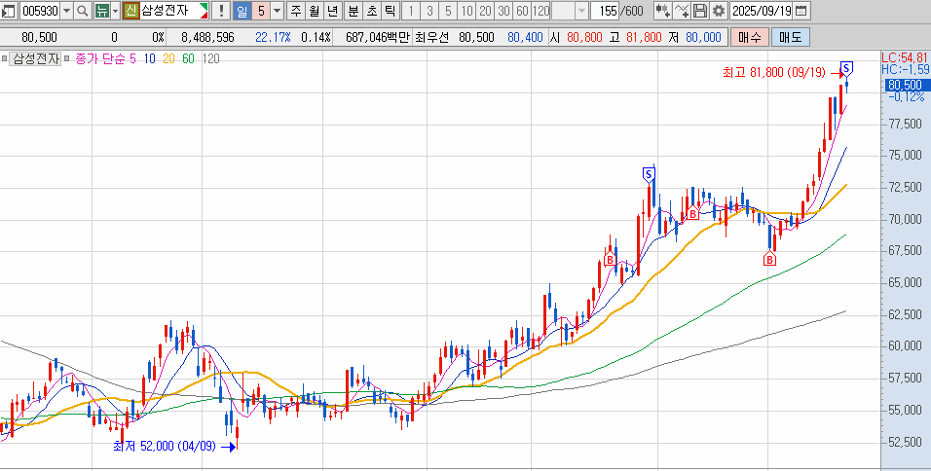Screen dimensions: 931x471
Task: Click the add line indicator icon
Action: pyautogui.click(x=682, y=11)
